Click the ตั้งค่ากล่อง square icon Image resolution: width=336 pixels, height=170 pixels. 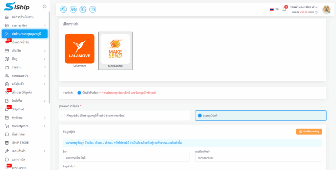[x=7, y=135]
